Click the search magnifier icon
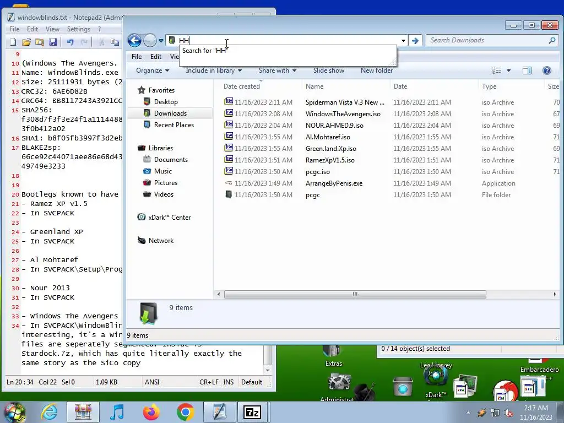The width and height of the screenshot is (564, 423). click(552, 40)
